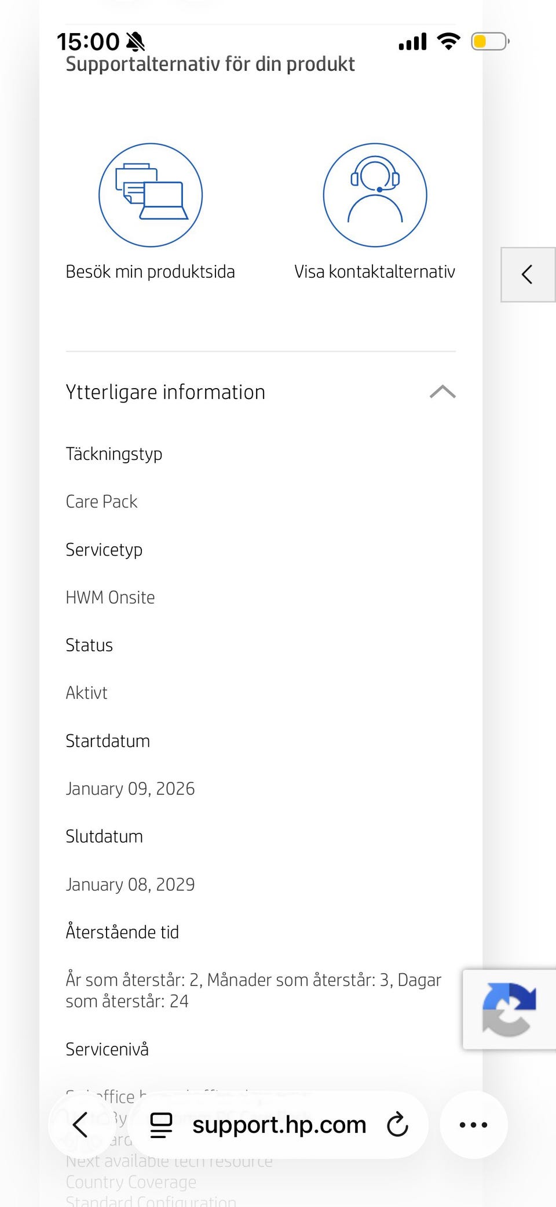The height and width of the screenshot is (1207, 556).
Task: Tap the Wi-Fi status icon
Action: point(448,42)
